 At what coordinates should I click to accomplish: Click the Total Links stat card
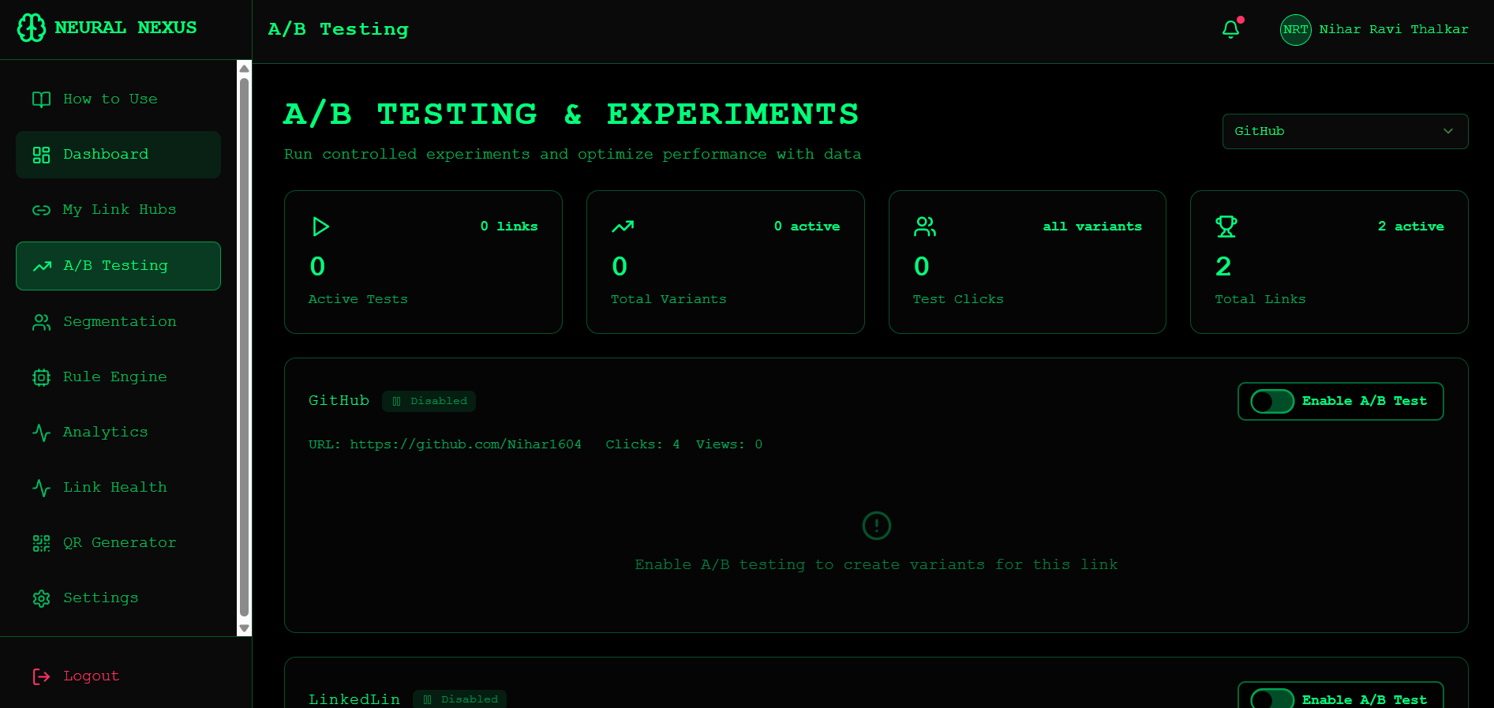(1329, 262)
